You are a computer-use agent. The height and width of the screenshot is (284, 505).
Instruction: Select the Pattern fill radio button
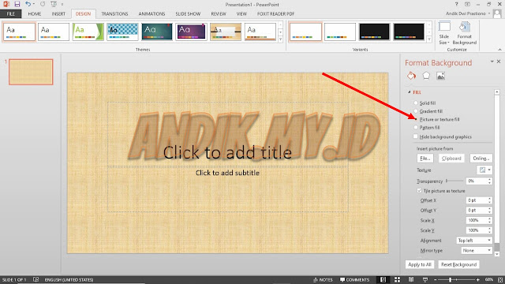pos(416,128)
